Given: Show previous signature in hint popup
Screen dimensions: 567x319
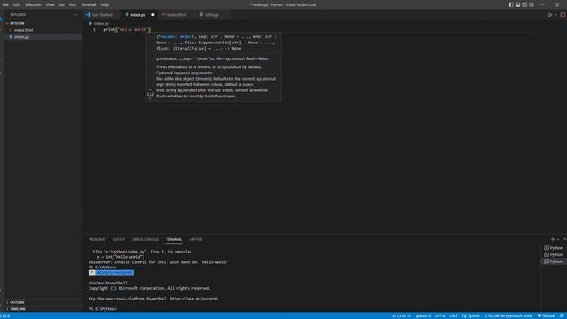Looking at the screenshot, I should pos(151,89).
